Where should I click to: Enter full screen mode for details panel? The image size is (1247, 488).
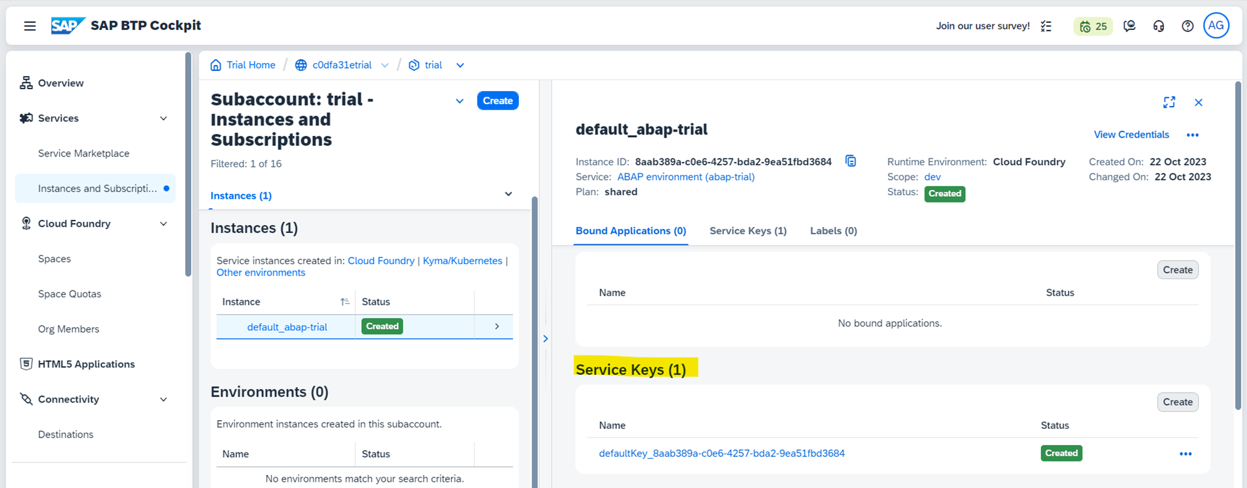pos(1169,102)
